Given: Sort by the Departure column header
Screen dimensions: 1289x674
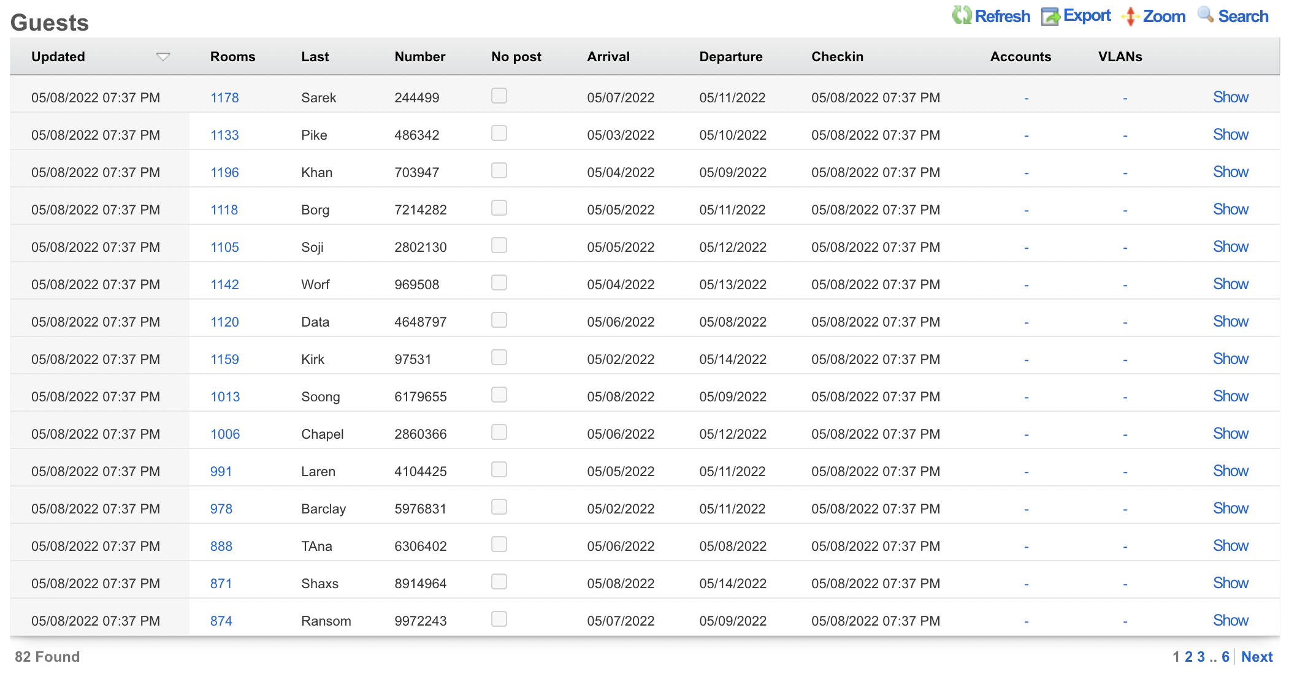Looking at the screenshot, I should click(x=731, y=57).
